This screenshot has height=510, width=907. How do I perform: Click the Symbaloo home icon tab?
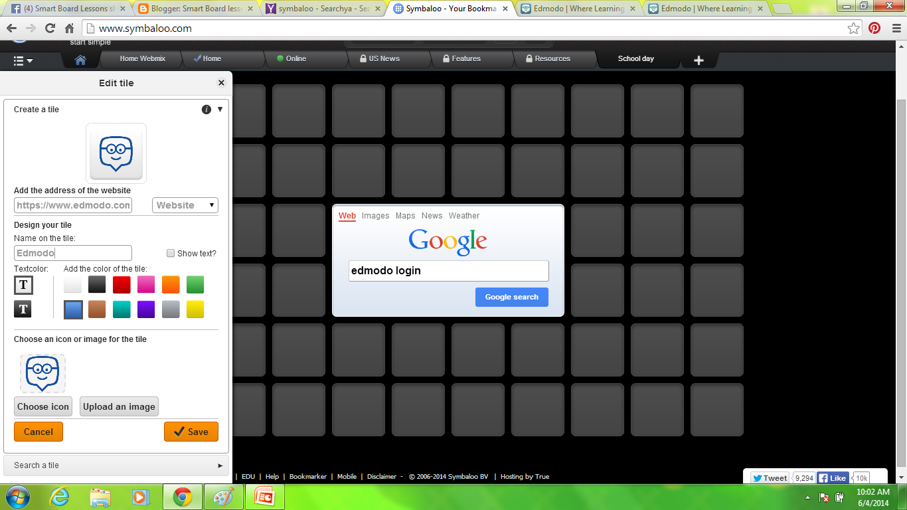coord(80,60)
